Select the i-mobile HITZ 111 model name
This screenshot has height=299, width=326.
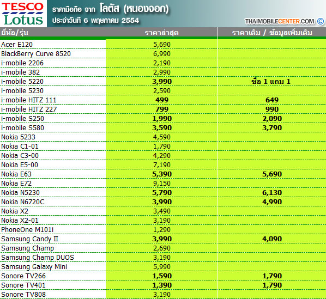(29, 100)
